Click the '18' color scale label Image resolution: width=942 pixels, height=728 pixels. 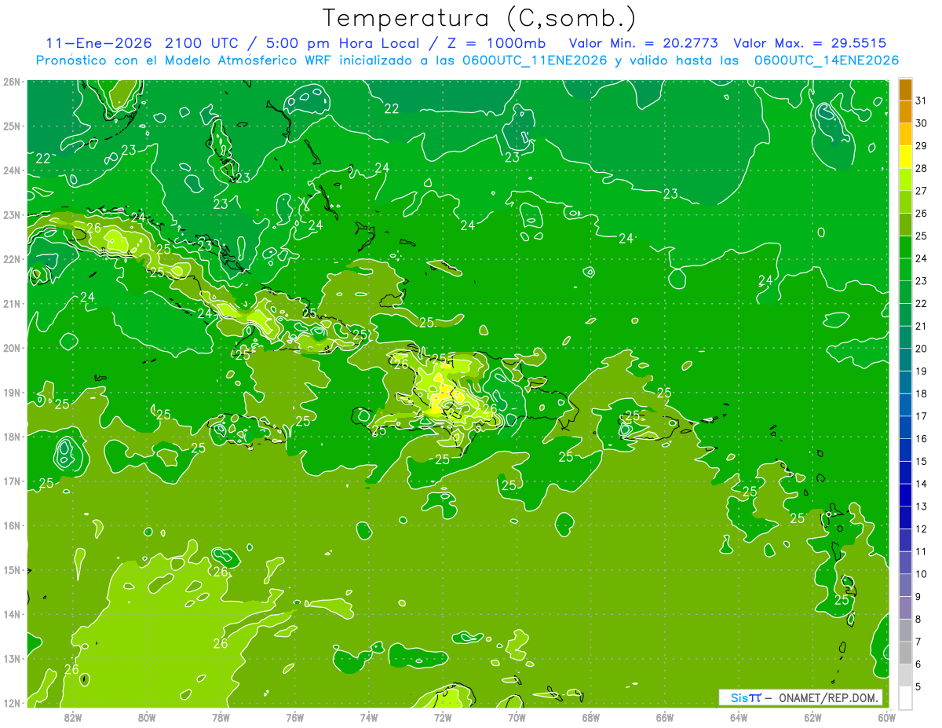tap(922, 393)
